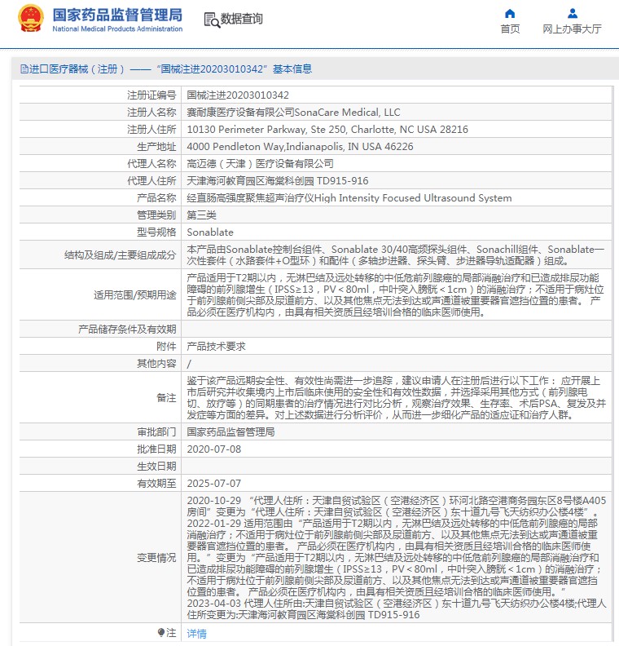The image size is (619, 646).
Task: Select the slash value in 其他内容 row
Action: [189, 364]
